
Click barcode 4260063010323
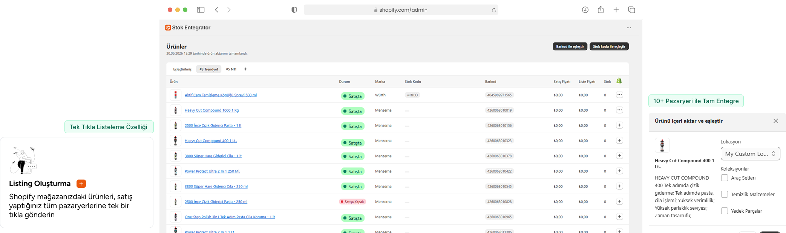(499, 141)
